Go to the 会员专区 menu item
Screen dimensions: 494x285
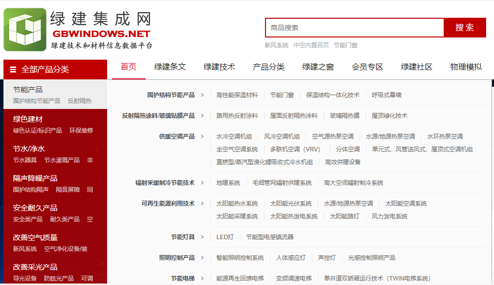tap(368, 67)
